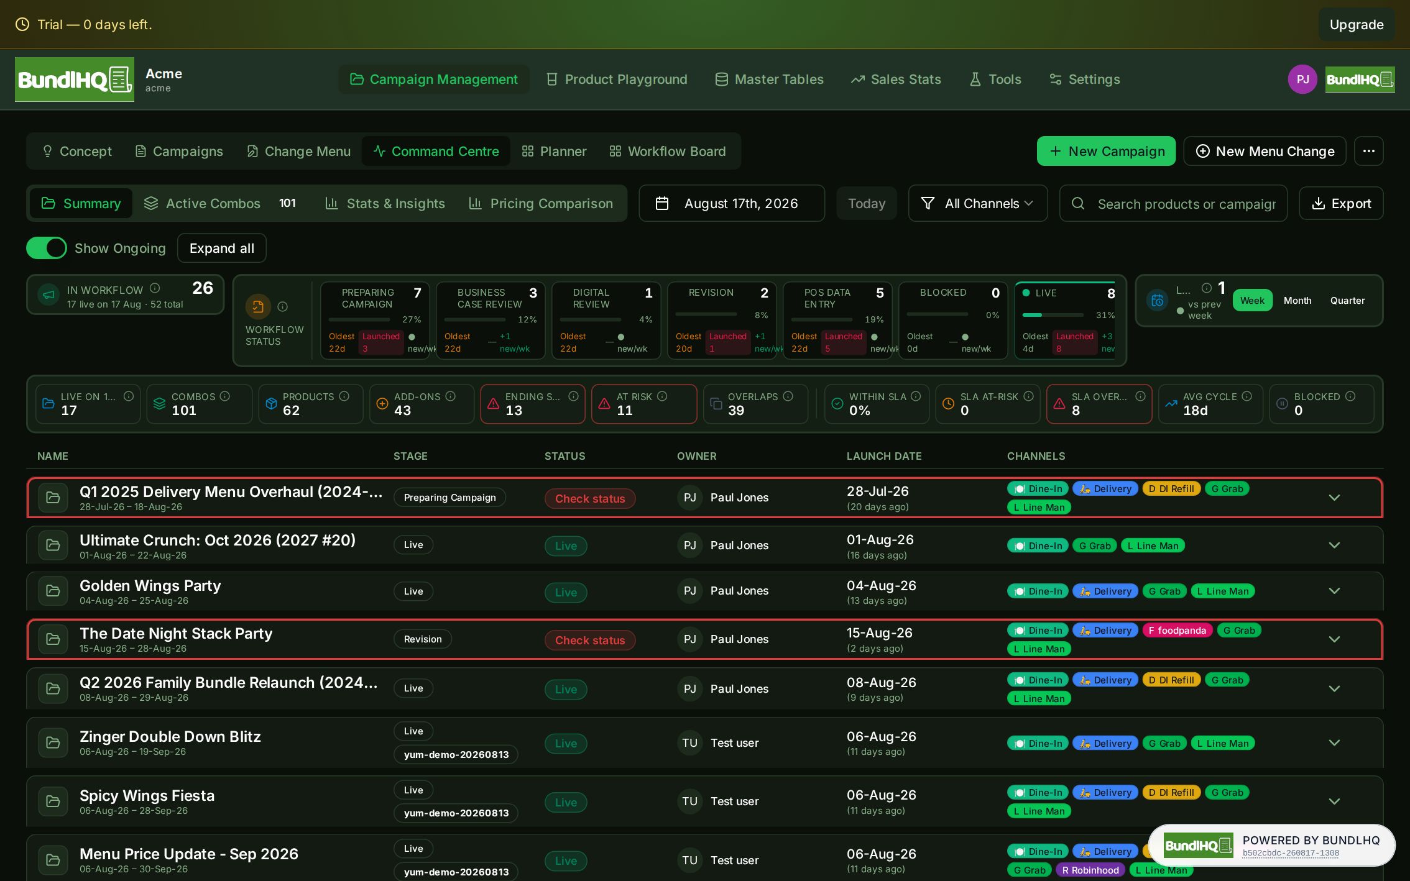1410x881 pixels.
Task: Expand the Zinger Double Down Blitz chevron
Action: [x=1334, y=742]
